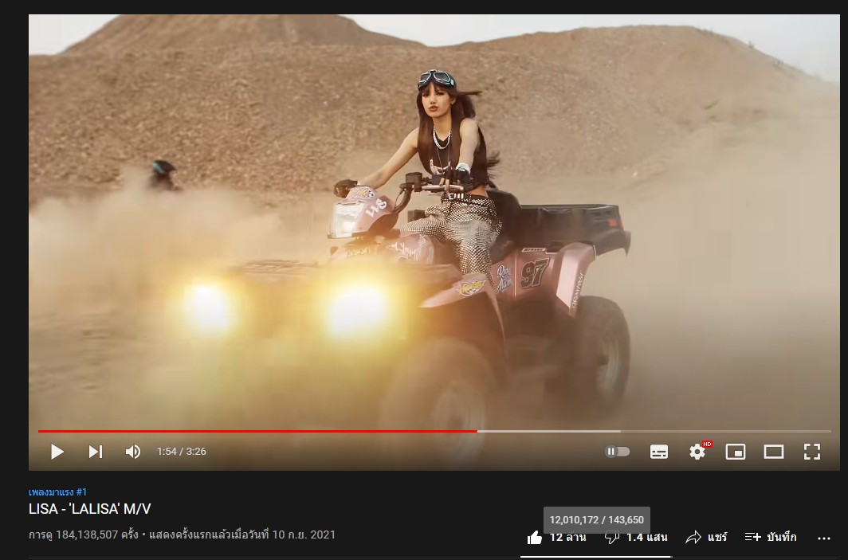Enable theater mode view
The image size is (848, 560).
774,452
